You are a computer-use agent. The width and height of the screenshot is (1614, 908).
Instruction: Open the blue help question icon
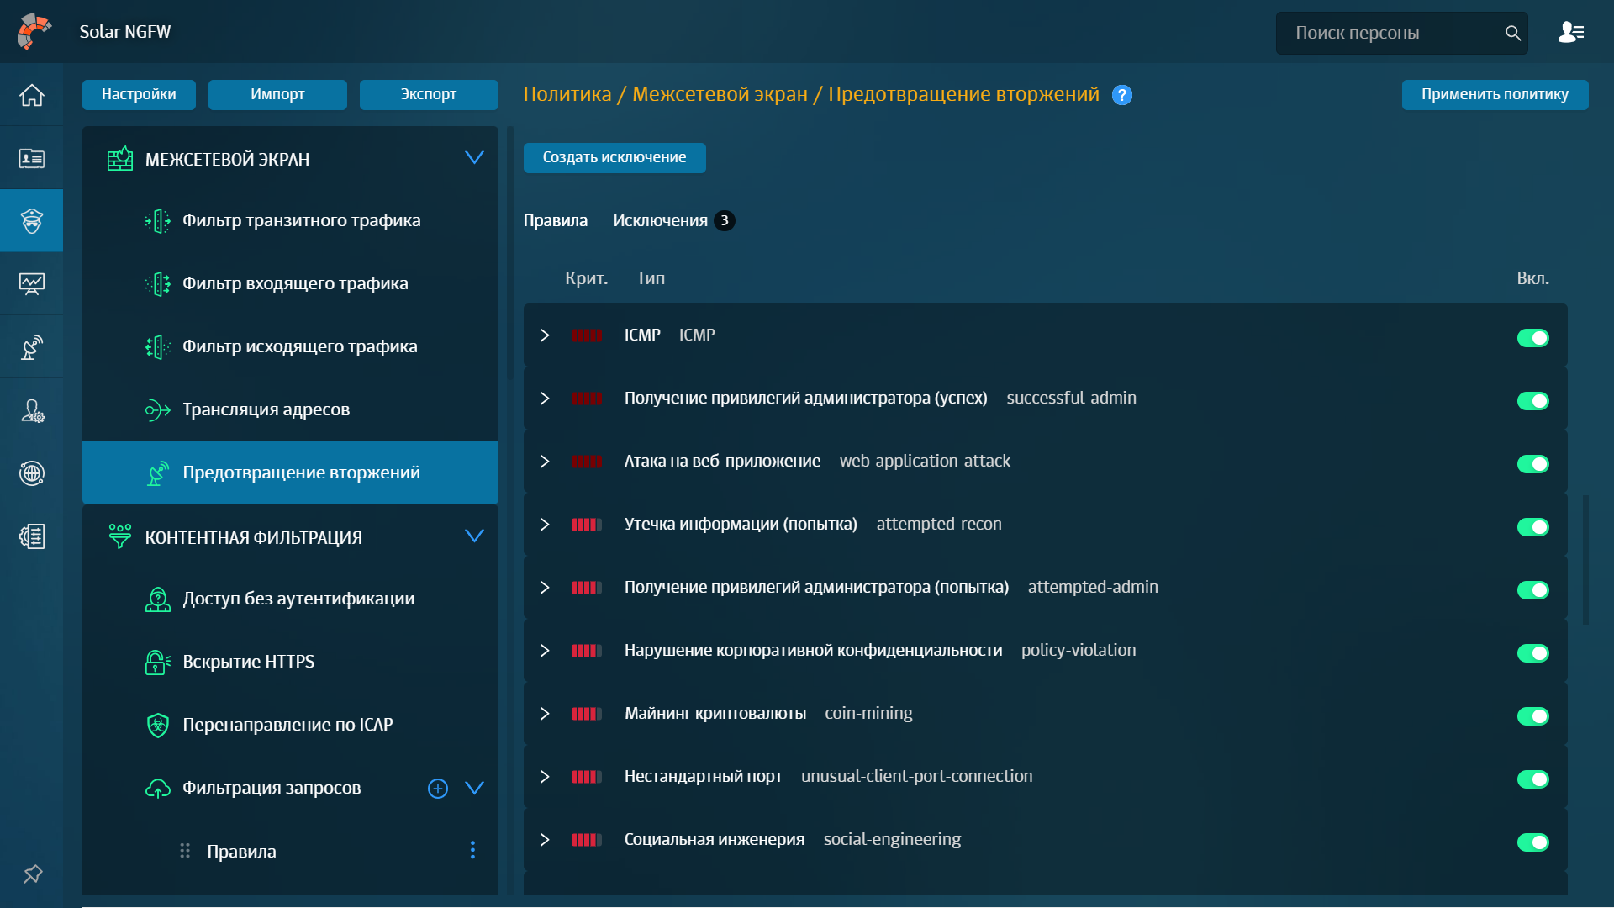click(x=1121, y=95)
